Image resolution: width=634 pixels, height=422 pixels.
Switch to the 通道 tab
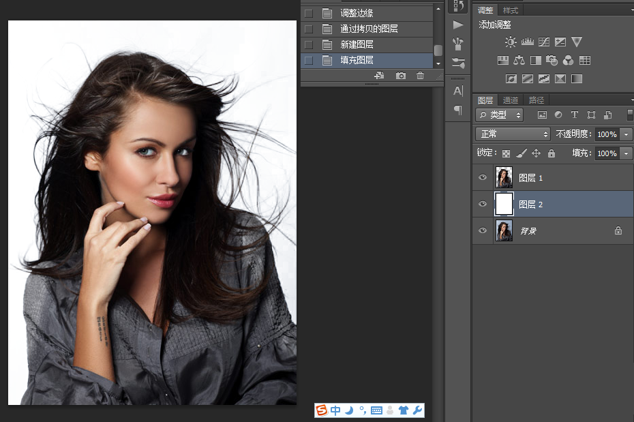click(511, 100)
